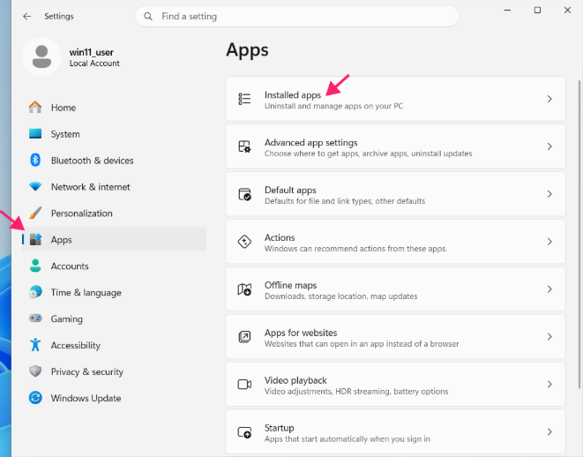The image size is (583, 457).
Task: Click the Apps icon in sidebar
Action: [35, 239]
